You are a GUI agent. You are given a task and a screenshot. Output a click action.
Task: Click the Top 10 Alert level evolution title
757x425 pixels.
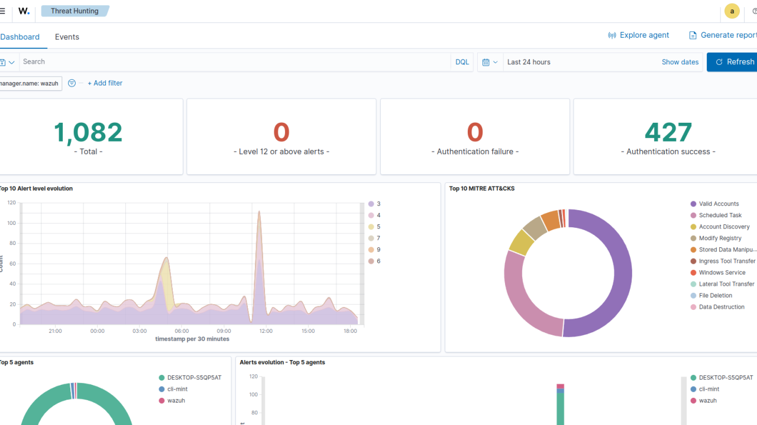35,189
